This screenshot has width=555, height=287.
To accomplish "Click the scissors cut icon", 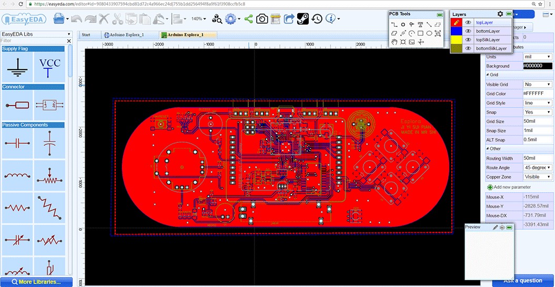I will pyautogui.click(x=117, y=19).
